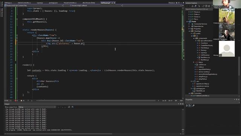Switch to the Layout.js editor tab
Viewport: 241px width, 136px height.
tap(40, 3)
